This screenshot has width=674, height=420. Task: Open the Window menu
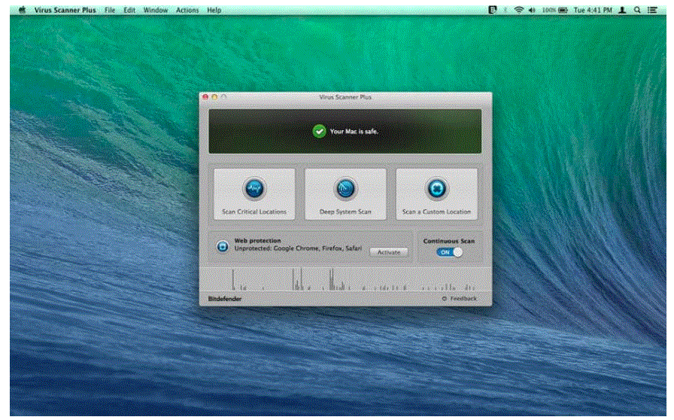pyautogui.click(x=156, y=10)
